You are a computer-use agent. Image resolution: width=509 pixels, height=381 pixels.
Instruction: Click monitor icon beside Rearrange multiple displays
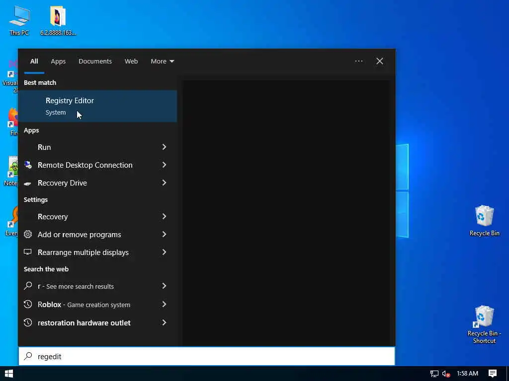click(28, 252)
